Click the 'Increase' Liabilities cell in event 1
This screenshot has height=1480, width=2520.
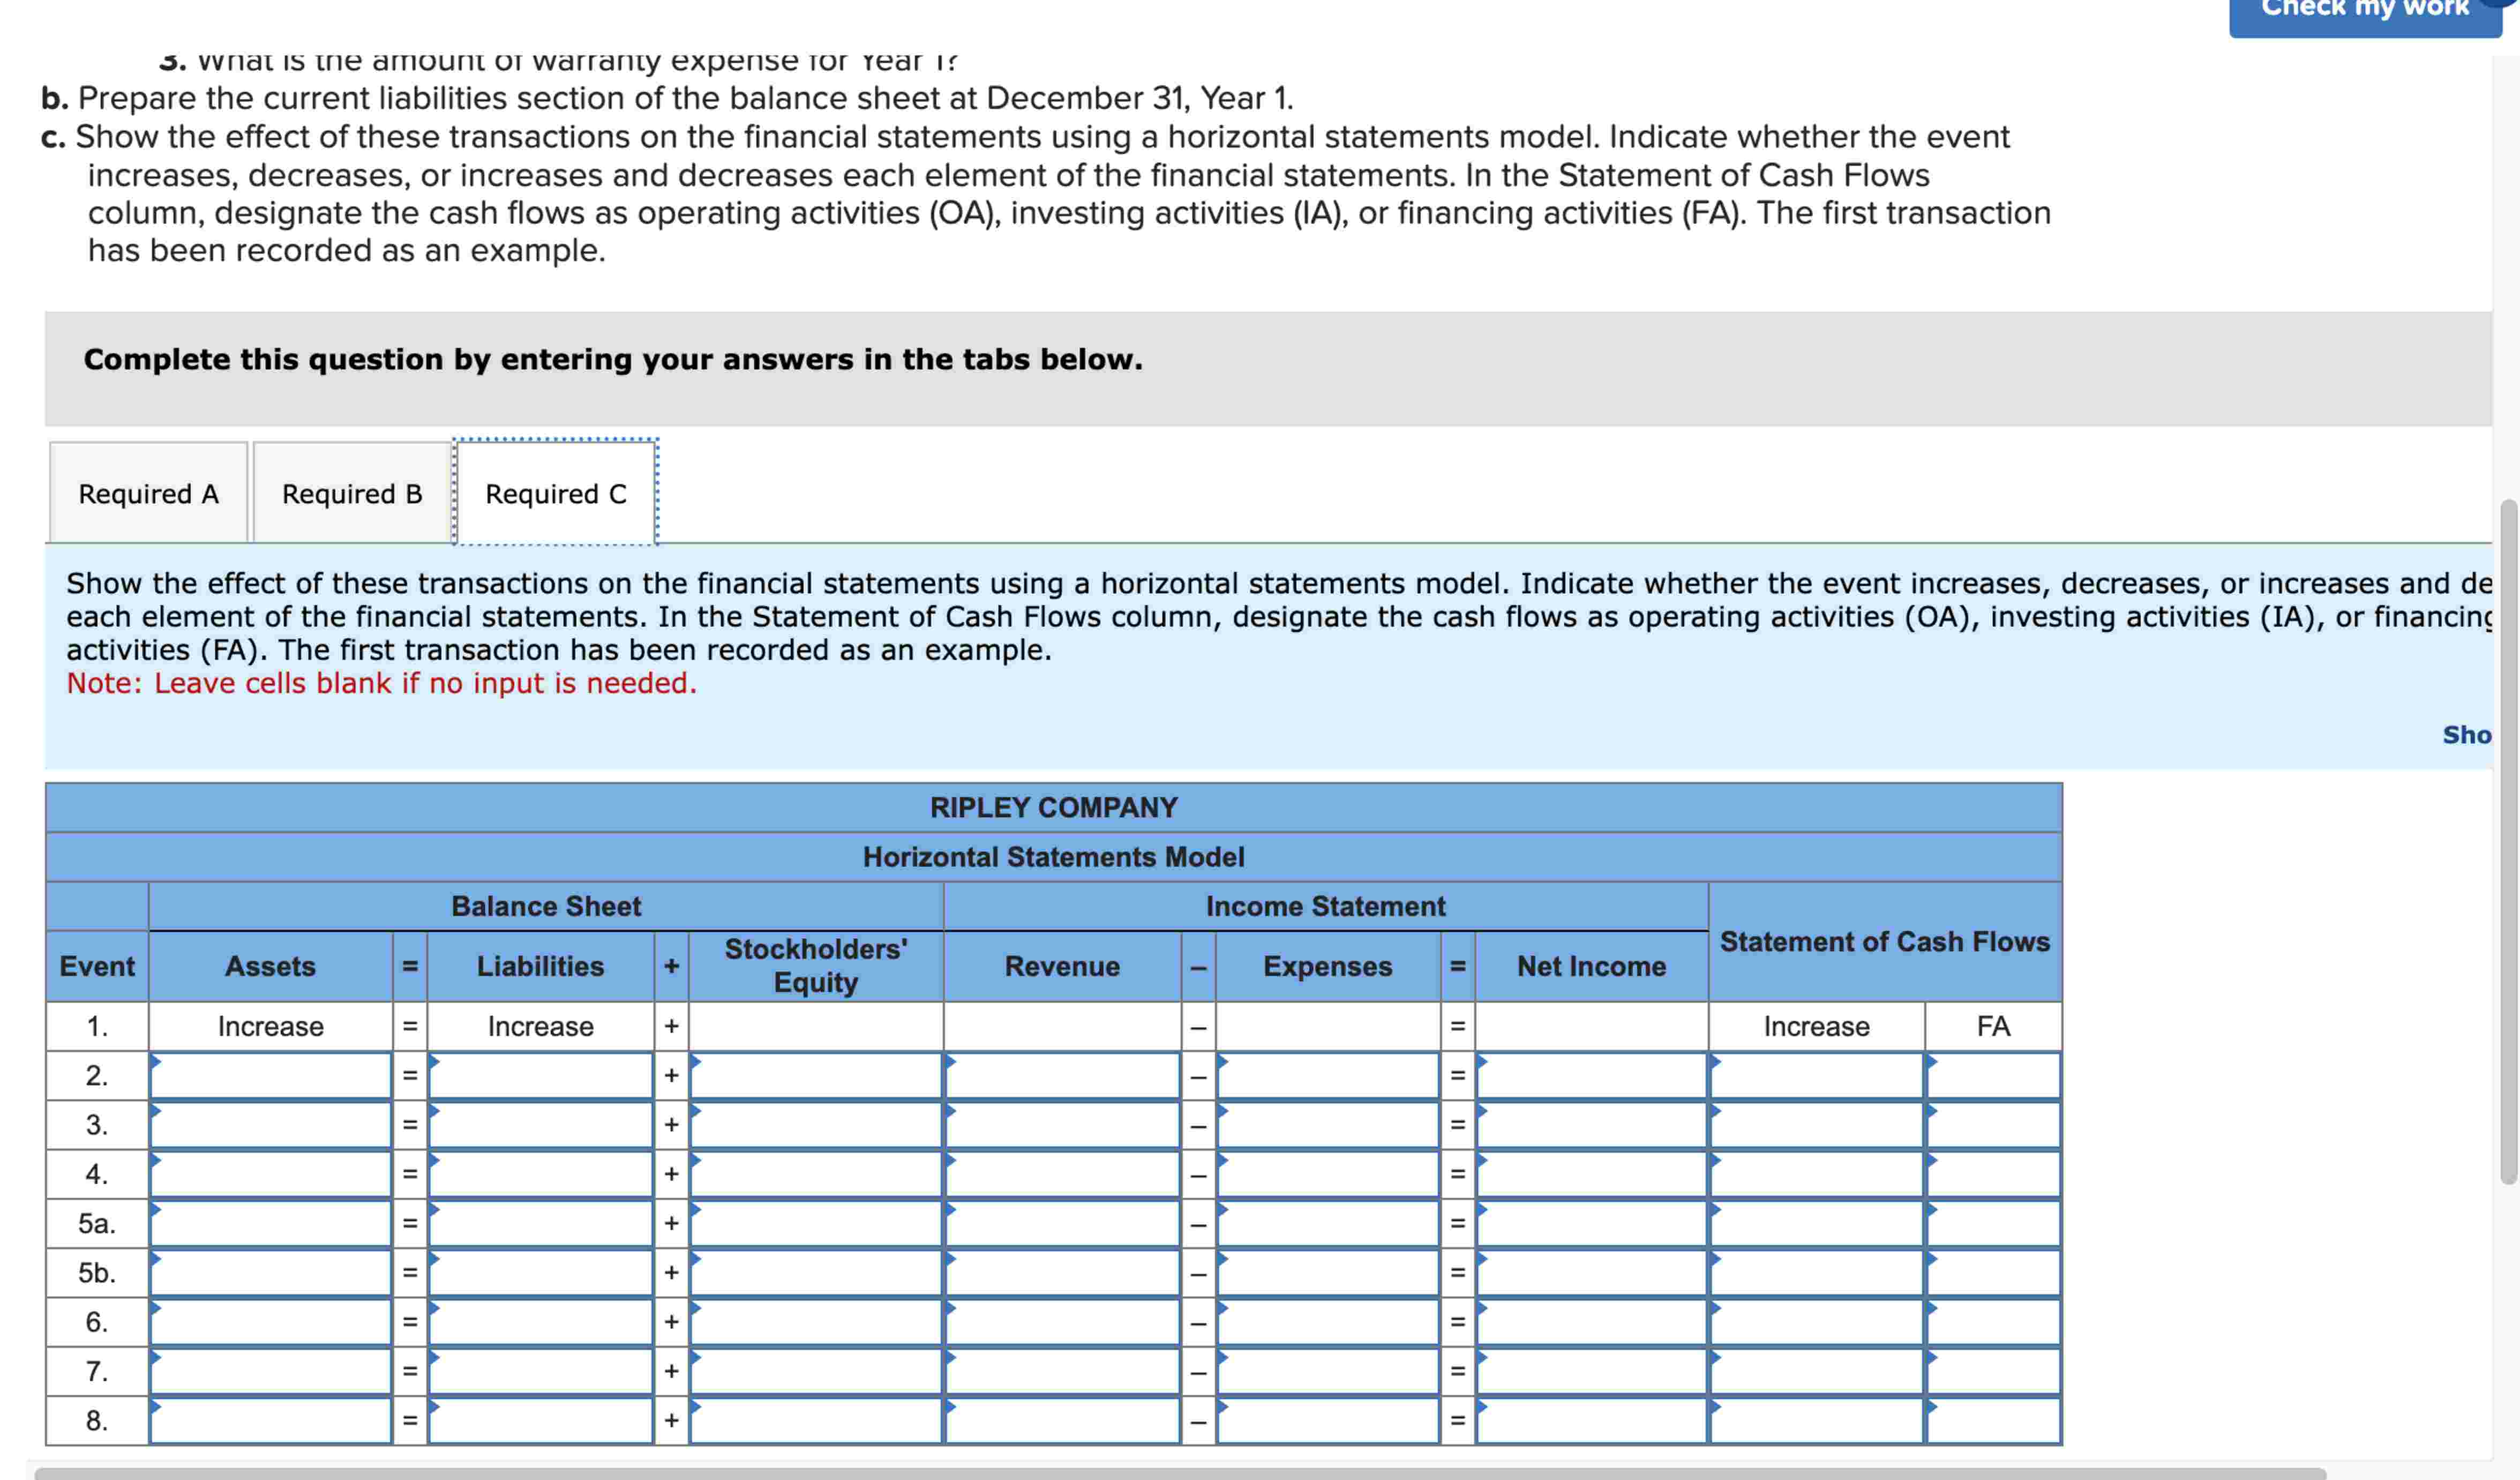tap(541, 1027)
